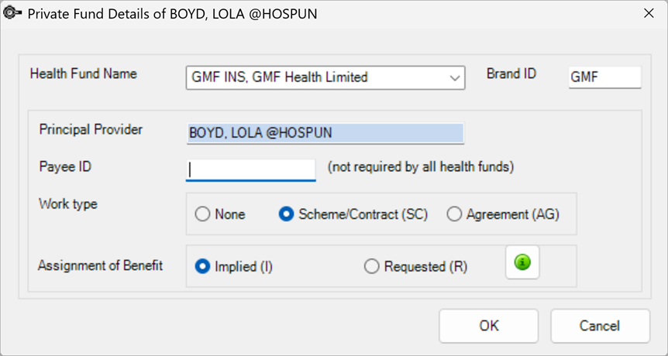Click the Principal Provider field BOYD, LOLA
The image size is (668, 356).
(325, 133)
